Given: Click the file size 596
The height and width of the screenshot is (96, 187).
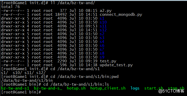Looking at the screenshot, I should coord(63,65).
